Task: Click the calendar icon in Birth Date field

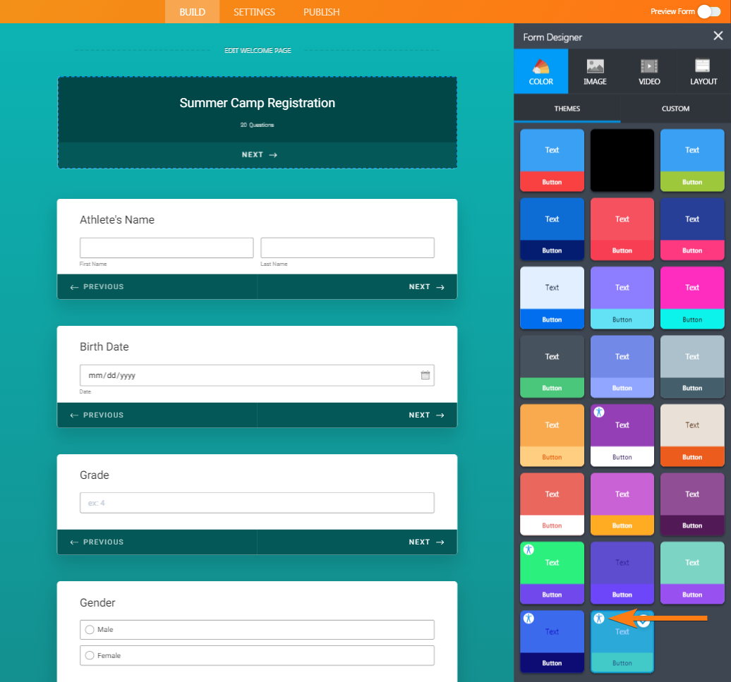Action: click(425, 375)
